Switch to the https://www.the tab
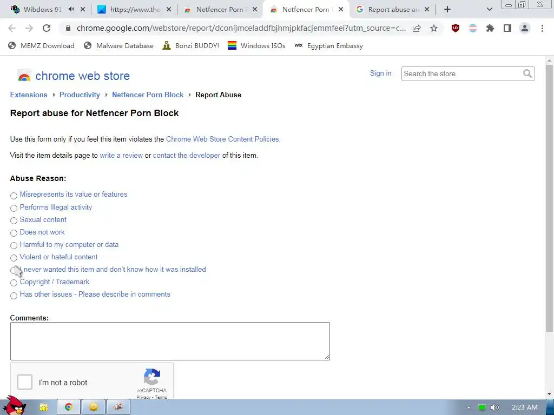The height and width of the screenshot is (415, 554). (x=135, y=10)
